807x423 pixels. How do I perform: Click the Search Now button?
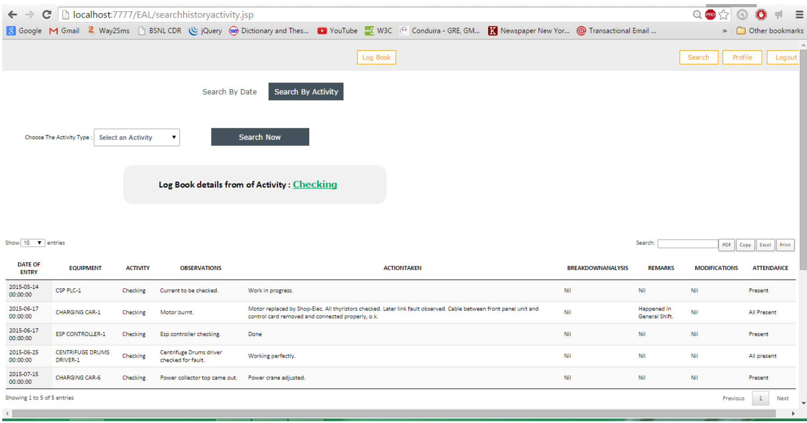point(260,137)
